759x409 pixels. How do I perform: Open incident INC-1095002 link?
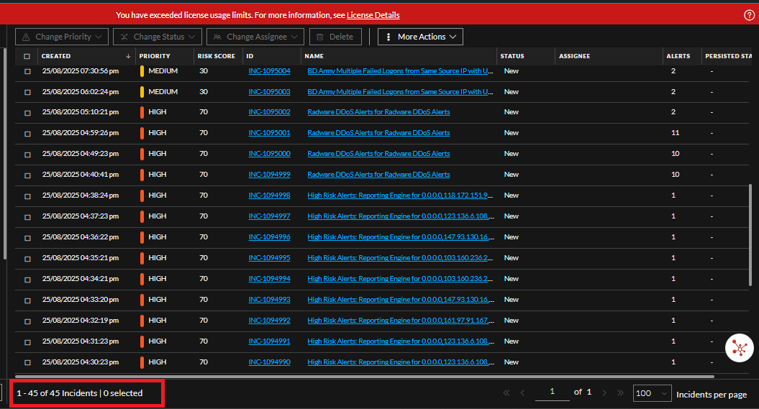[269, 112]
